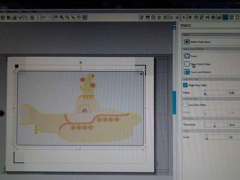Viewport: 240px width, 180px height.
Task: Click the High Pass Value field showing 5.00
Action: (x=234, y=93)
